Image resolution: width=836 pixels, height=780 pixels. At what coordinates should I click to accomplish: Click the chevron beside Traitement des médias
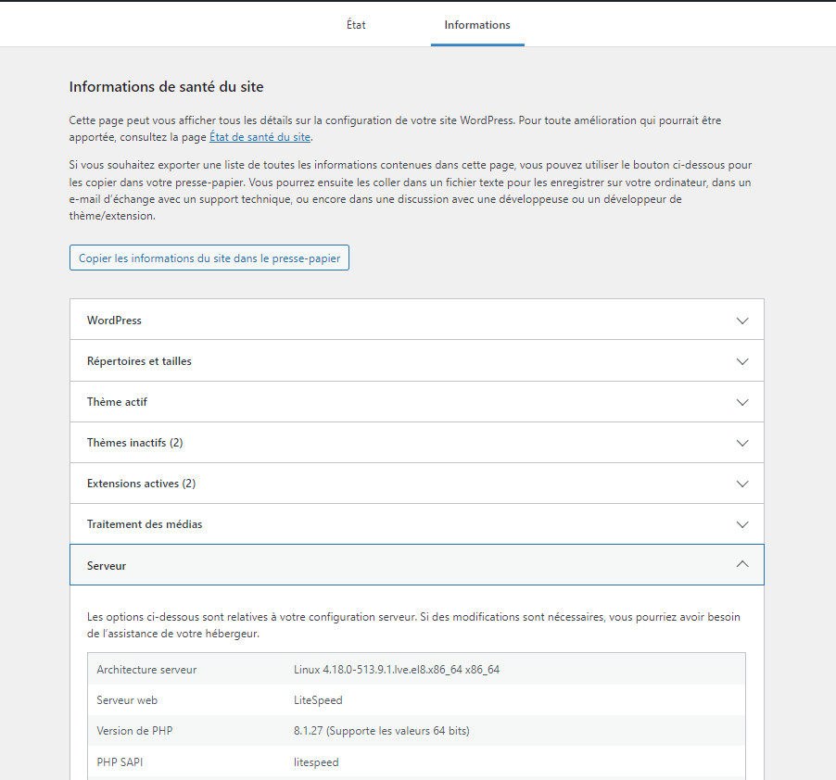(x=741, y=523)
